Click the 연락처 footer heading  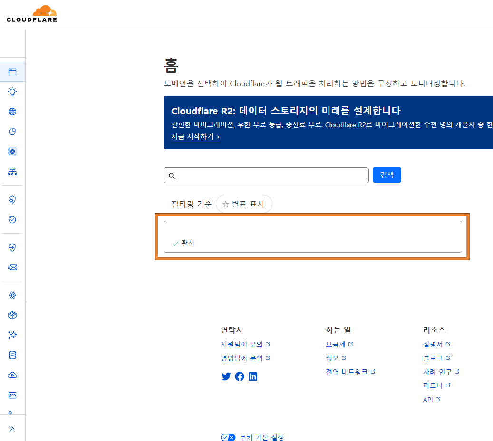pyautogui.click(x=232, y=330)
